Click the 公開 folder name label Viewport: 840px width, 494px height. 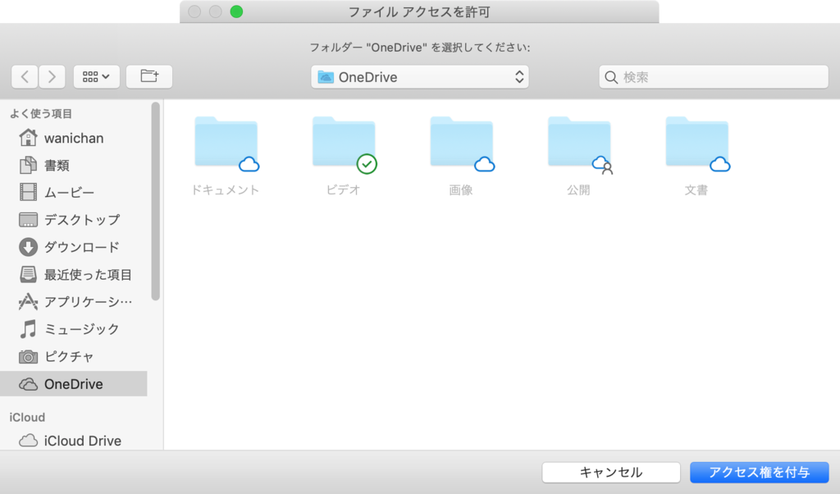pos(578,190)
